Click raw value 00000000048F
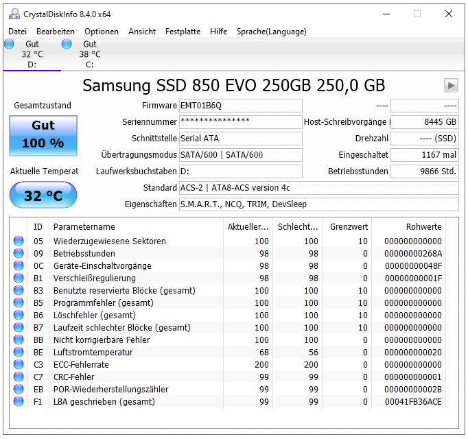Viewport: 468px width, 439px height. (413, 266)
